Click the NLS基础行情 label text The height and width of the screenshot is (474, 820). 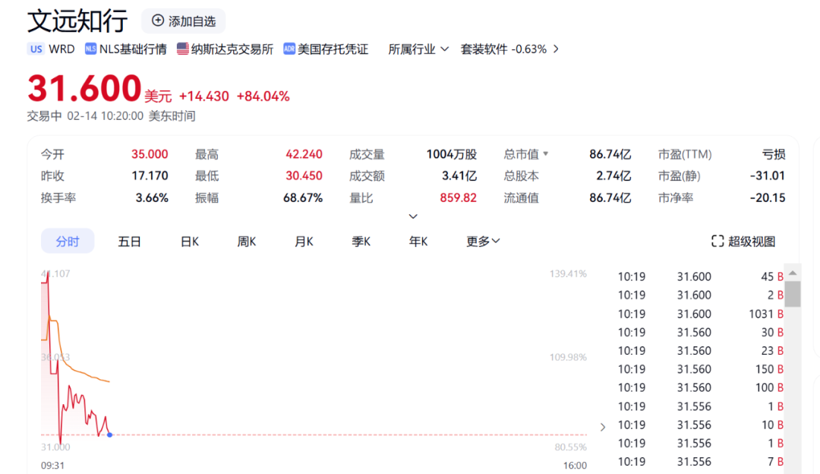tap(133, 49)
